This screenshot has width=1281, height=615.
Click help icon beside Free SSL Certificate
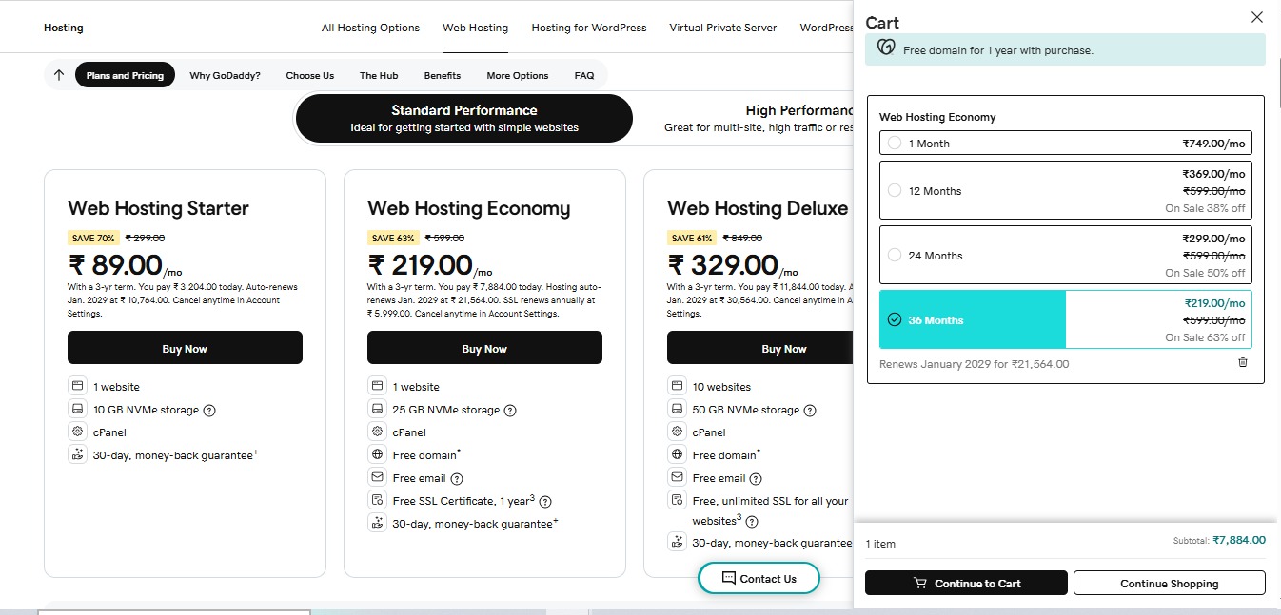pyautogui.click(x=545, y=502)
